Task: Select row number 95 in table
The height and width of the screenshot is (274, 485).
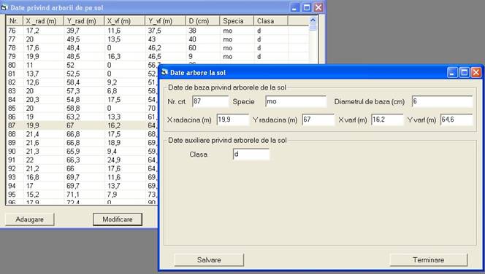Action: 82,195
